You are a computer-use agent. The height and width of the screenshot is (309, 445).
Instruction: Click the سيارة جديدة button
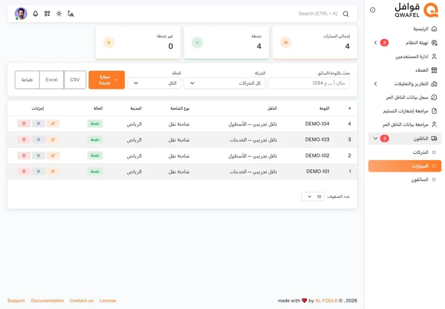click(x=107, y=80)
